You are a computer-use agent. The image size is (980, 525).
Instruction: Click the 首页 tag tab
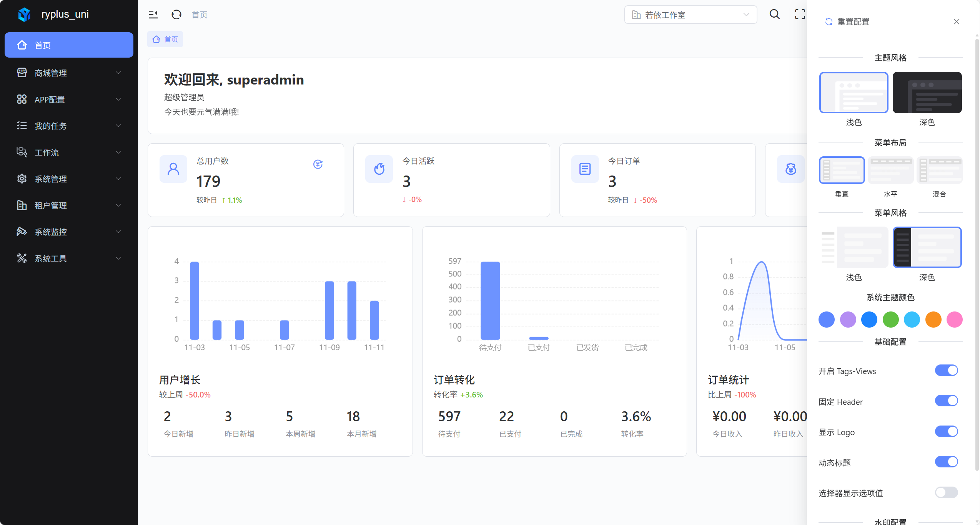tap(165, 39)
